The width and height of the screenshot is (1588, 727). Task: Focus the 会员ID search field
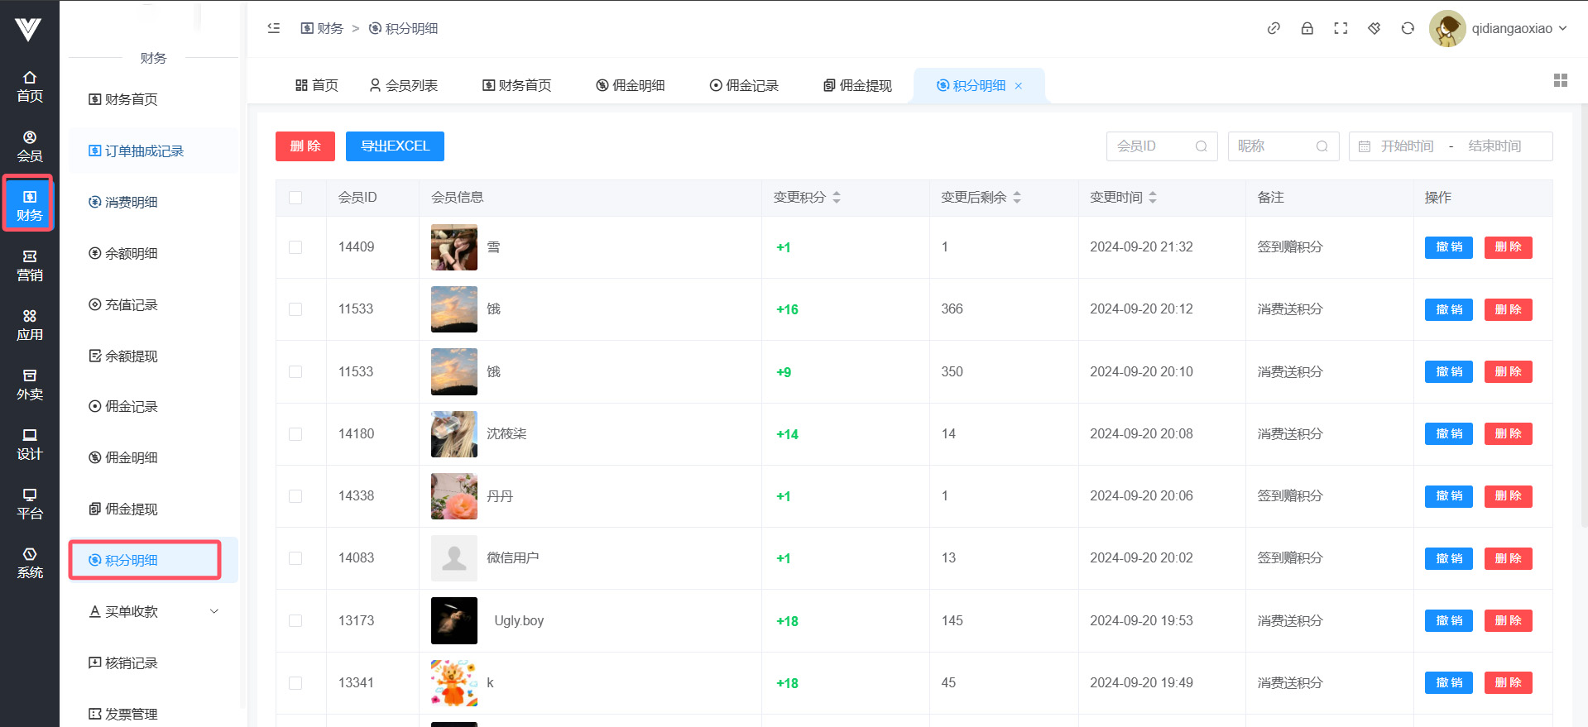point(1153,146)
